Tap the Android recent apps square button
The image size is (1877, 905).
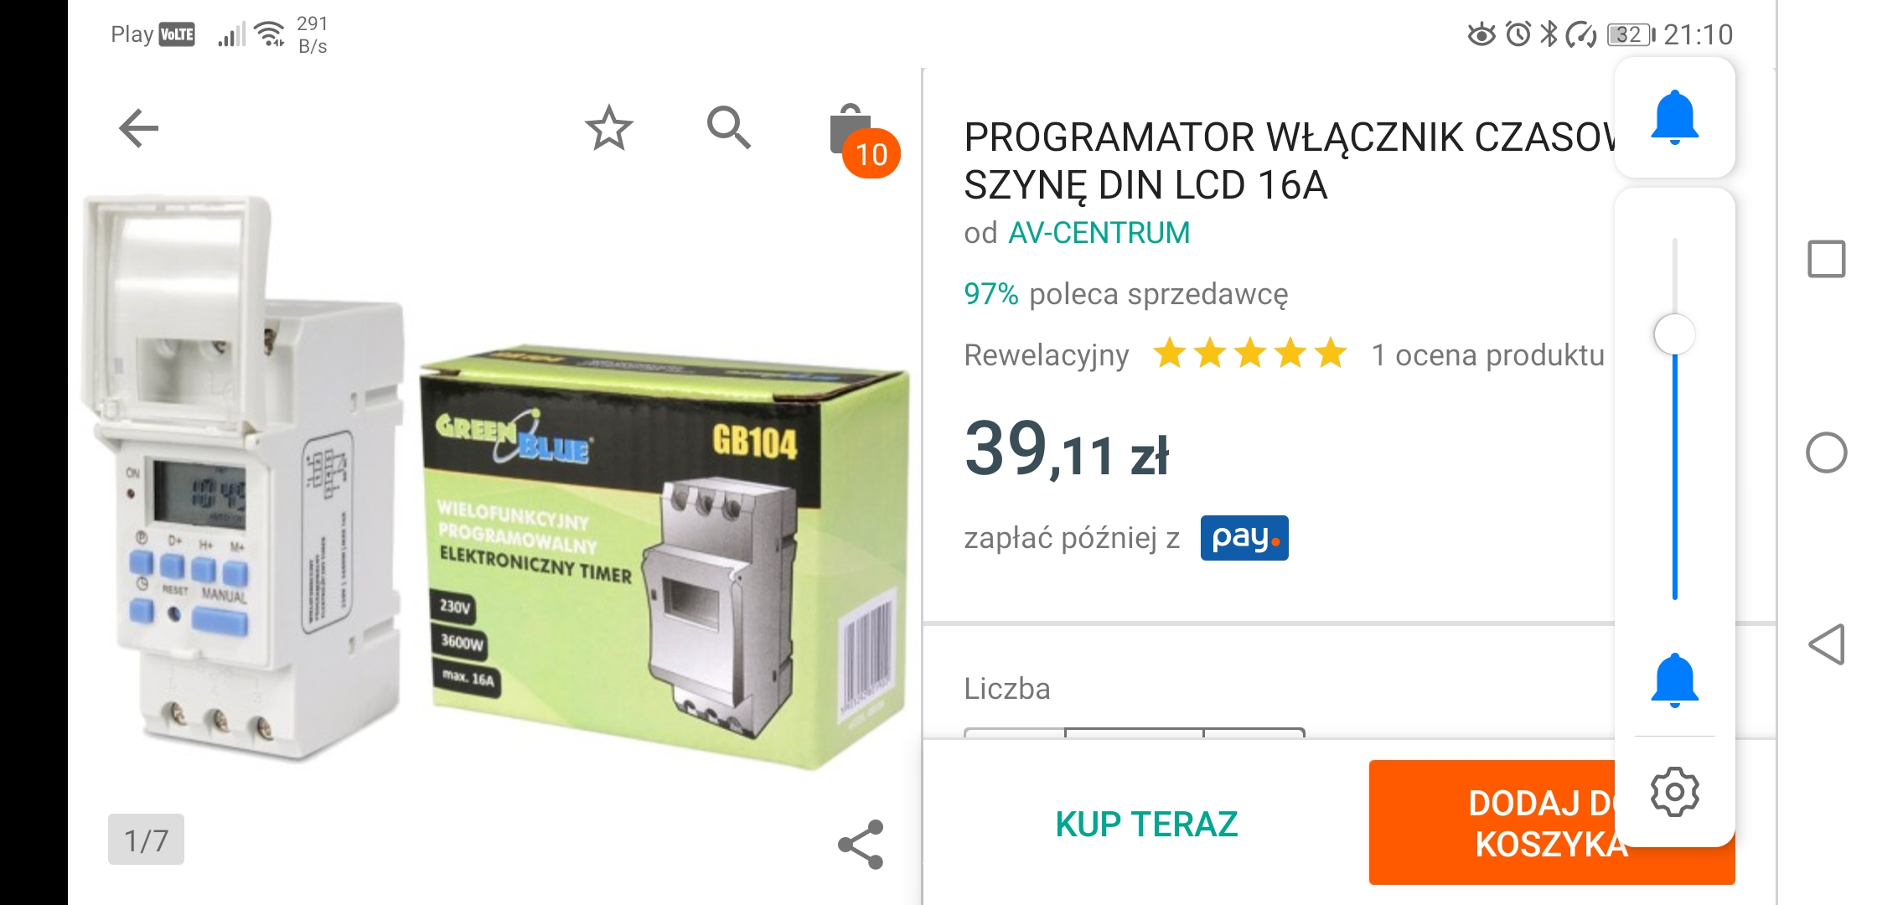pyautogui.click(x=1826, y=259)
